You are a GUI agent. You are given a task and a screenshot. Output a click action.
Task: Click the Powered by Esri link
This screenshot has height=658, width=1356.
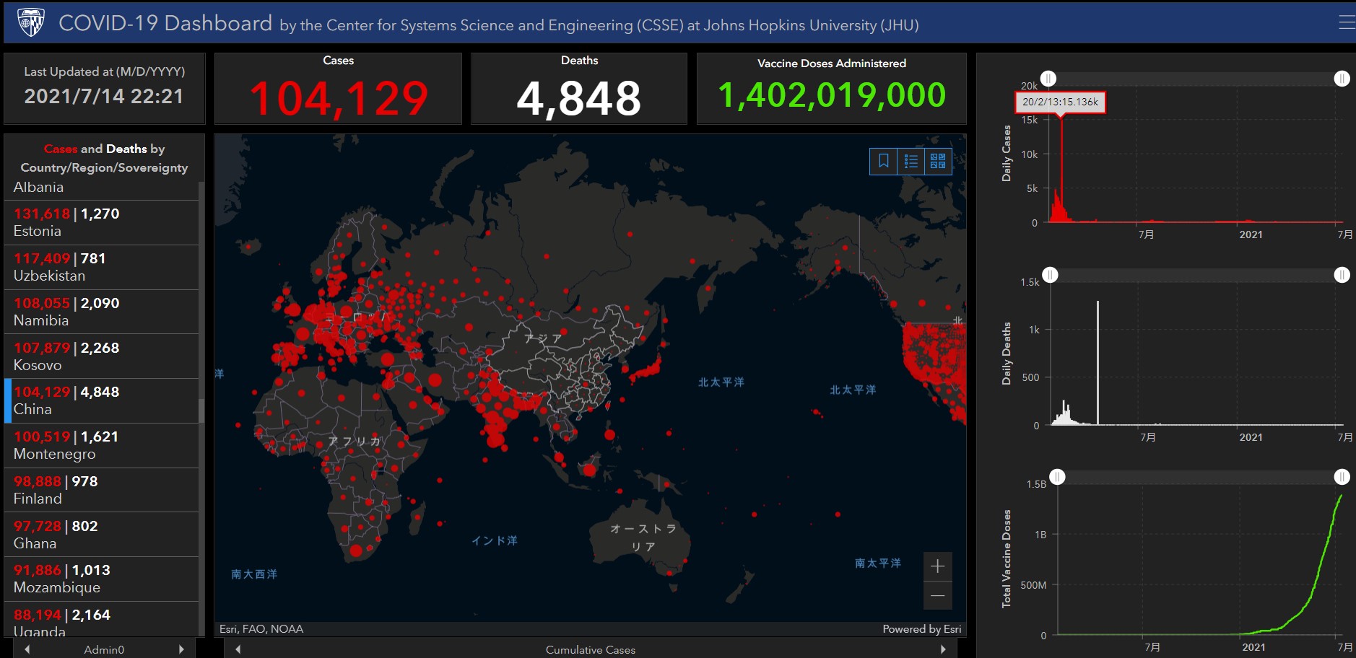pyautogui.click(x=921, y=629)
